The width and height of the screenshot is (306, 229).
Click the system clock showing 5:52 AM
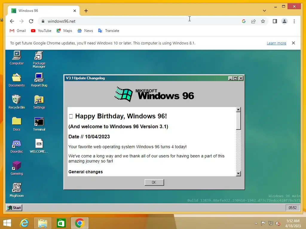click(293, 223)
